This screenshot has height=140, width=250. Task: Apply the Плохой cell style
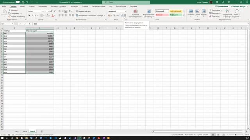pos(162,15)
